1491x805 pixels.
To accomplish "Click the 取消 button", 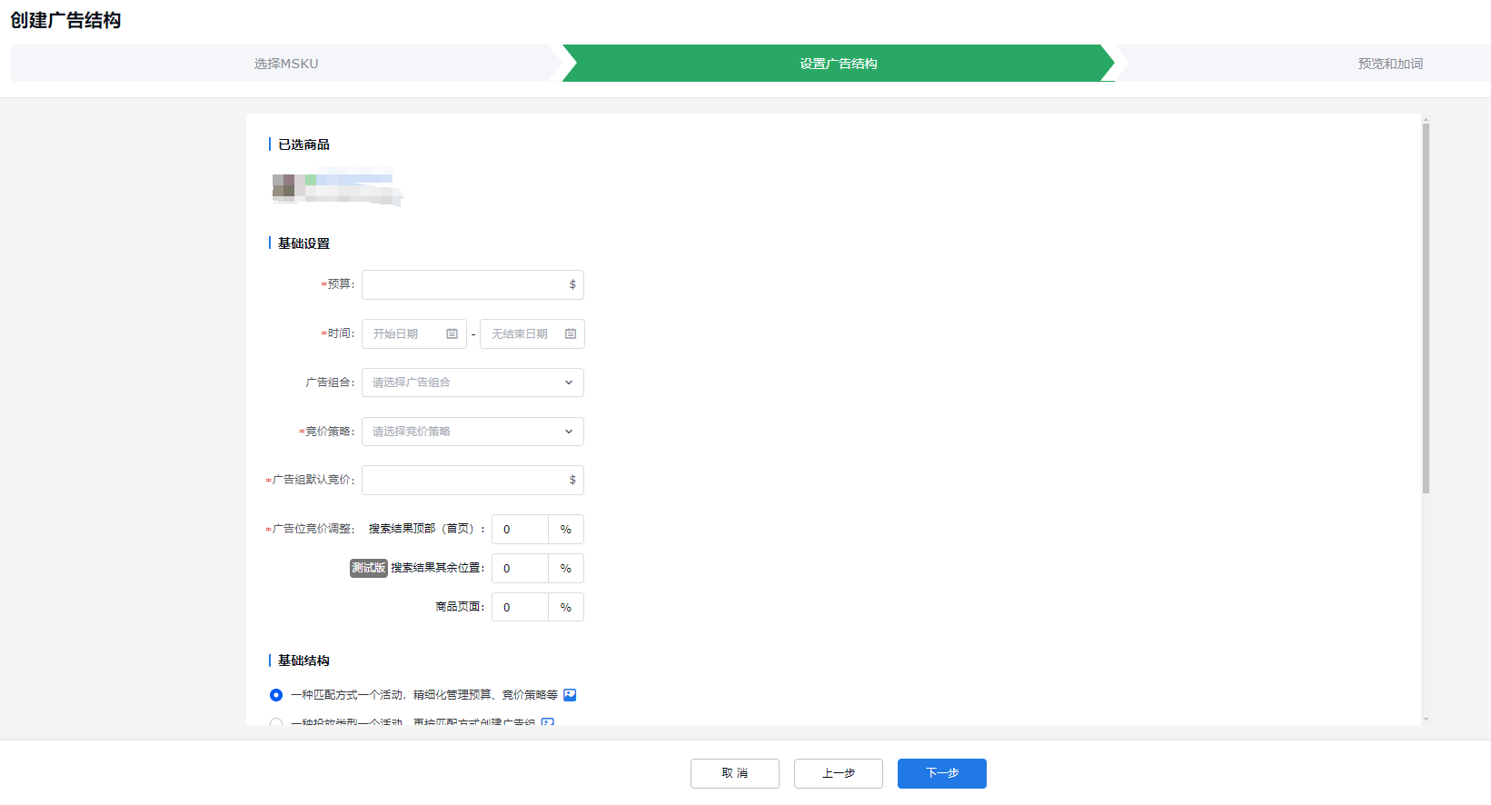I will point(735,773).
